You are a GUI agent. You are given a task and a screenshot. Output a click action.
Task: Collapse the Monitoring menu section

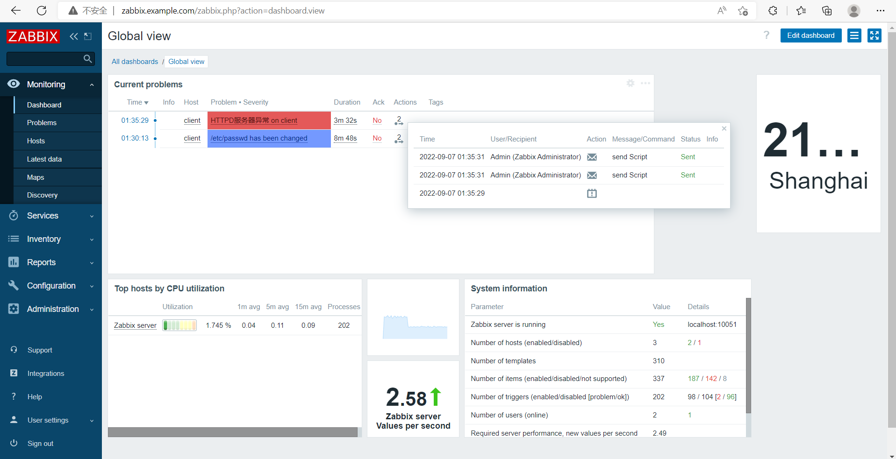point(92,85)
